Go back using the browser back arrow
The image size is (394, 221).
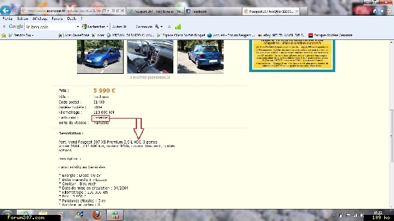pyautogui.click(x=5, y=10)
